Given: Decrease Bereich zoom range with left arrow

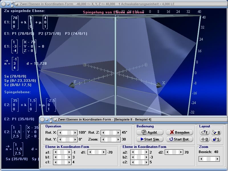Looking at the screenshot, I should (x=201, y=159).
